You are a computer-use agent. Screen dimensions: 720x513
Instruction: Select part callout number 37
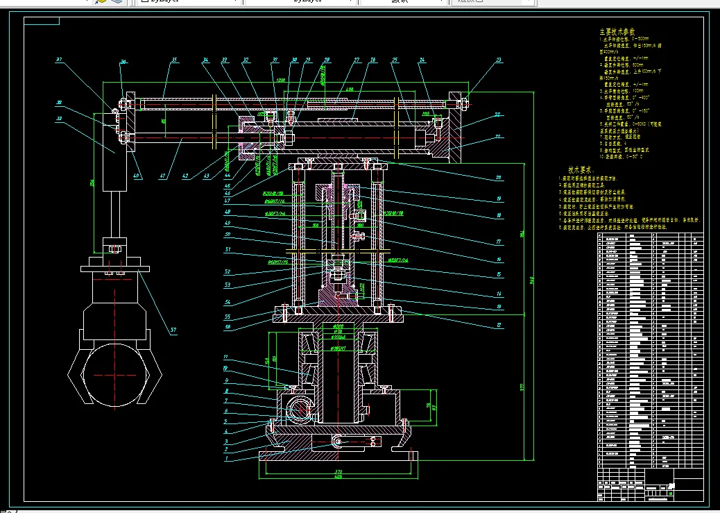pyautogui.click(x=59, y=60)
